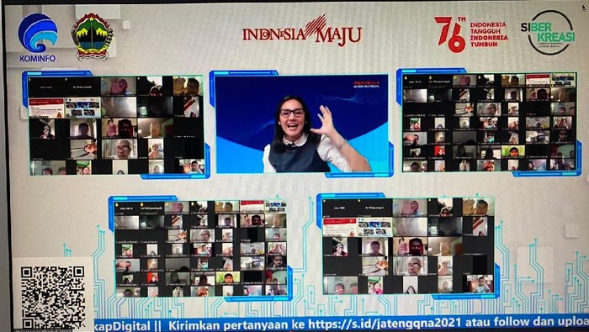Select the presenter's central video feed
This screenshot has width=589, height=332.
coord(301,124)
